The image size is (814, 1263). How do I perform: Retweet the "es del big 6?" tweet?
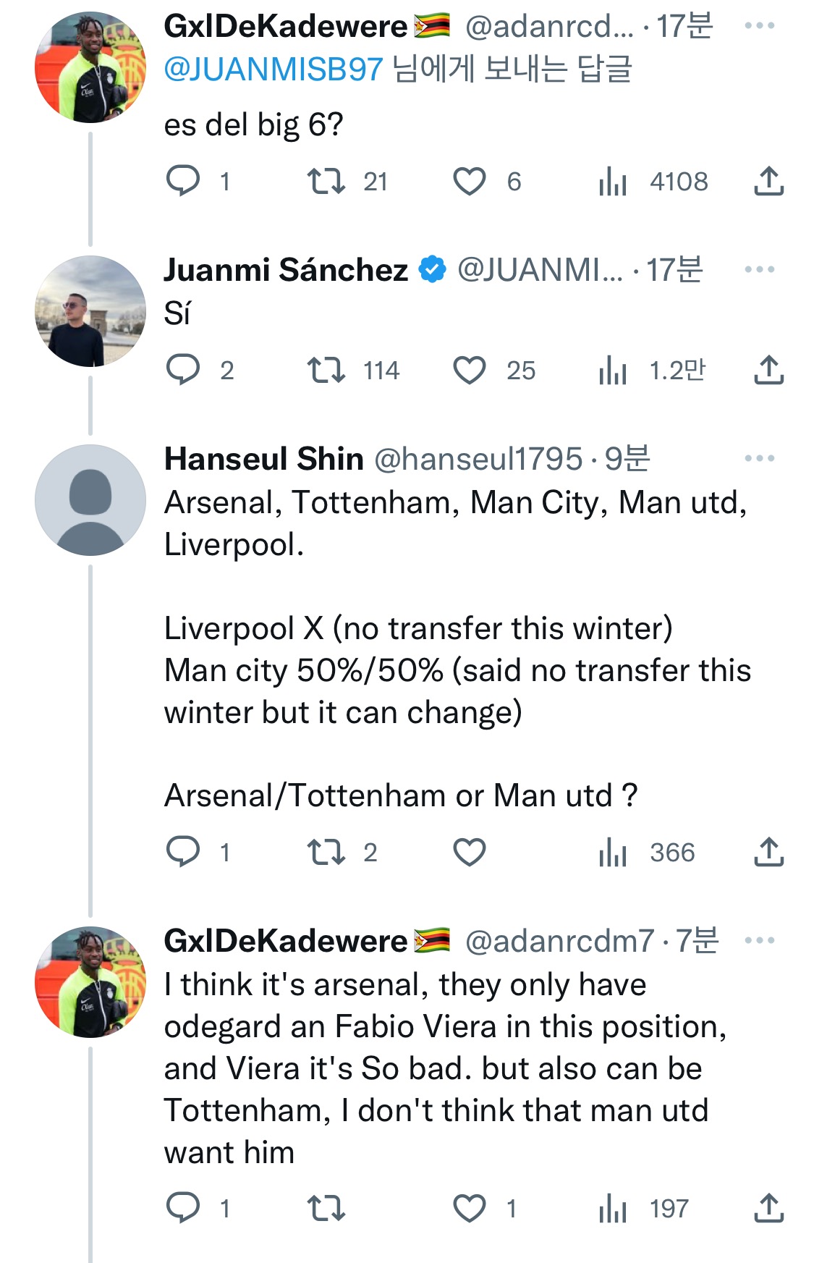point(326,181)
